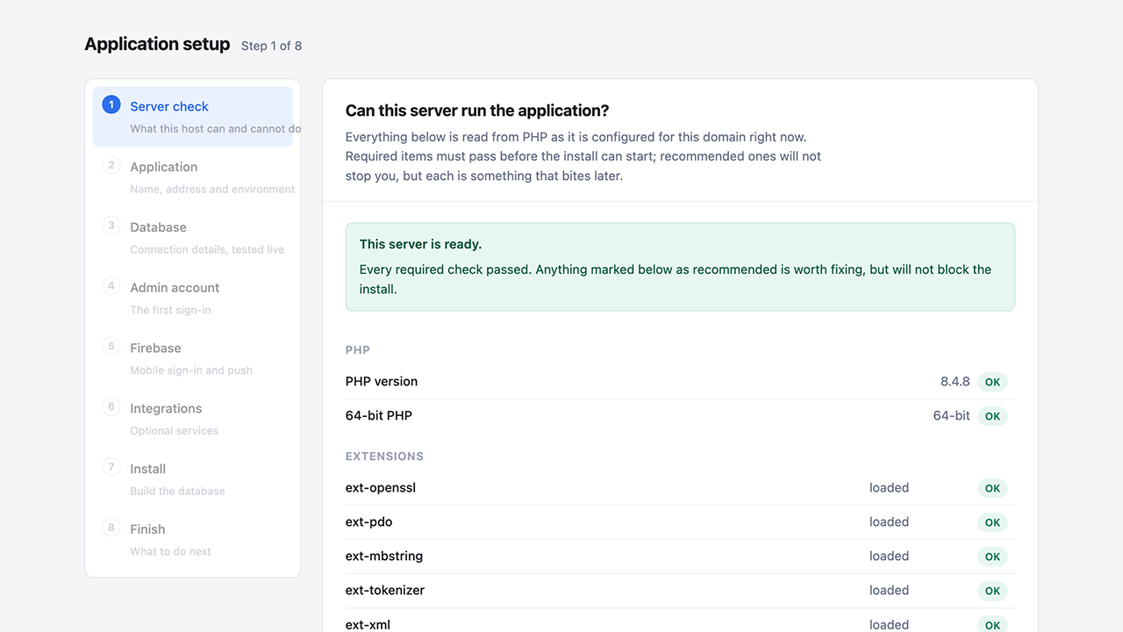Click the 'ext-tokenizer' extension name
The height and width of the screenshot is (632, 1123).
pyautogui.click(x=385, y=591)
